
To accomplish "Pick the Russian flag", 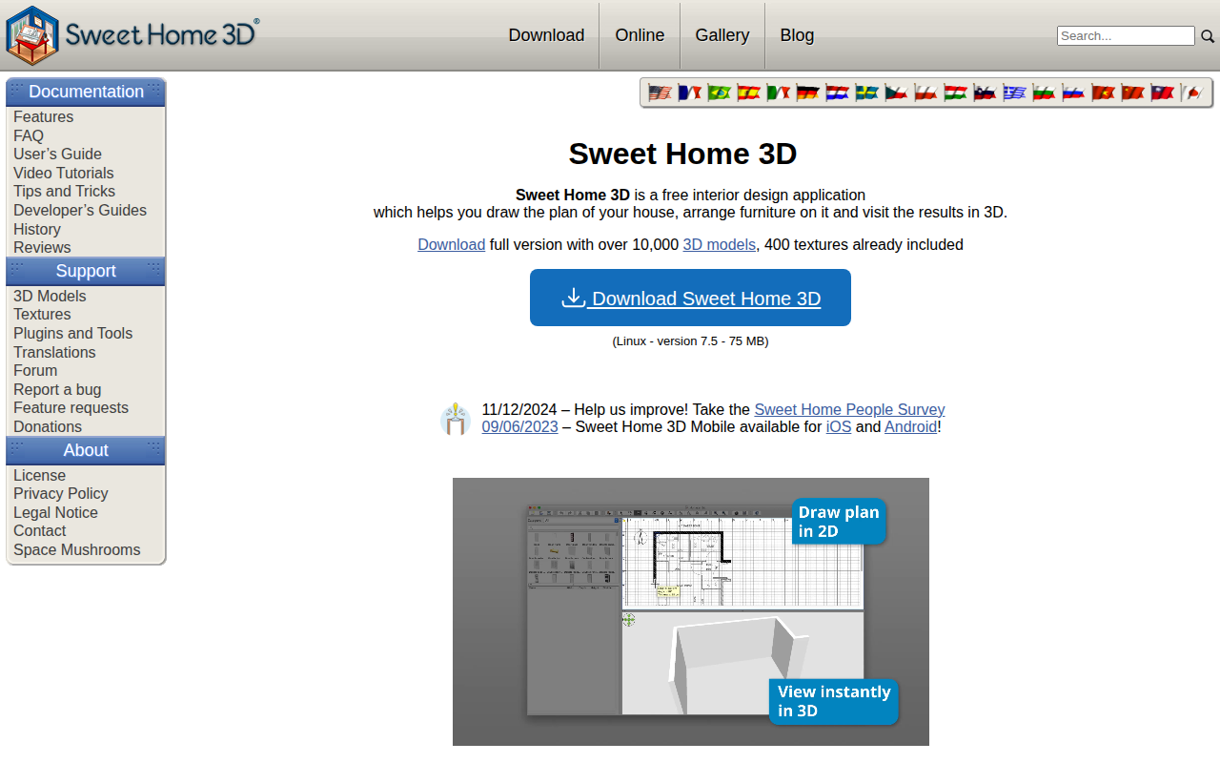I will (x=1073, y=93).
